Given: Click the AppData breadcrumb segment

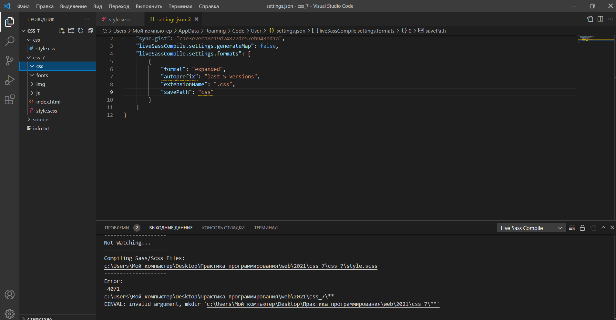Looking at the screenshot, I should click(x=189, y=31).
